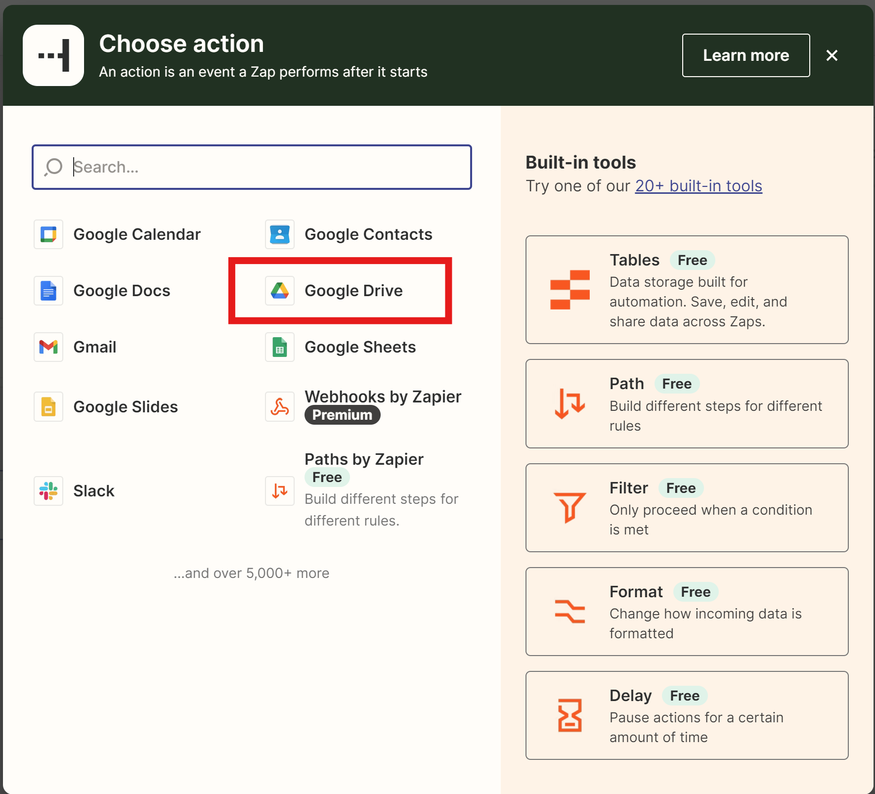The height and width of the screenshot is (794, 875).
Task: Click the Free badge on Delay card
Action: 685,696
